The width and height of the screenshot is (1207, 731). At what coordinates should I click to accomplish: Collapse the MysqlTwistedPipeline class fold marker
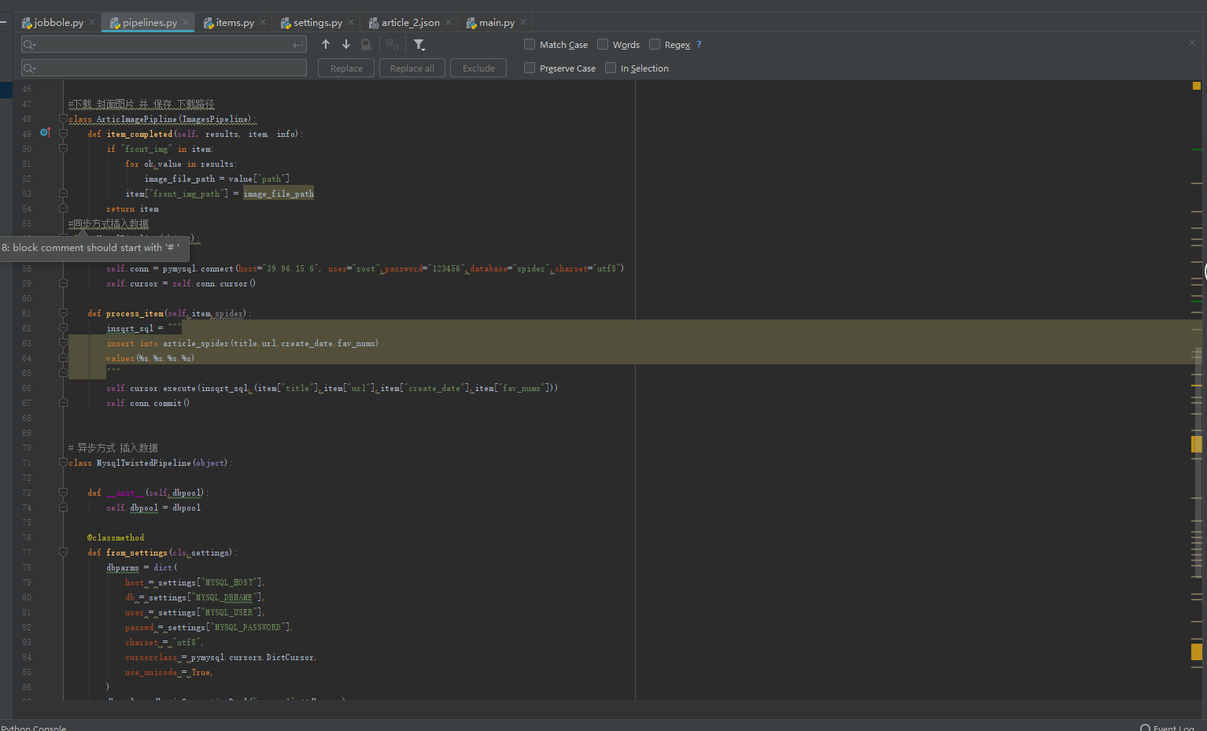pyautogui.click(x=63, y=463)
